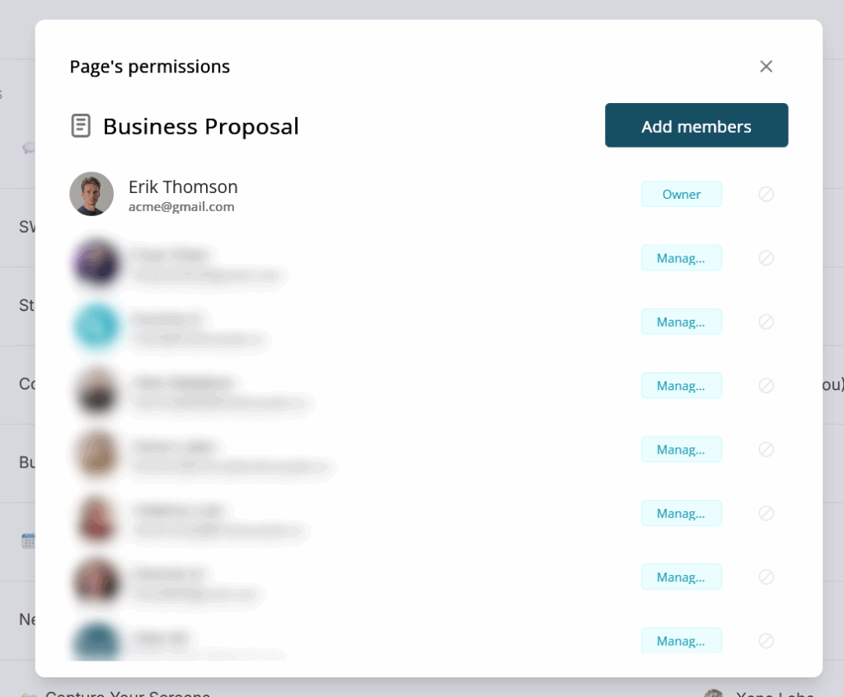Click the calendar icon behind the dialog
Viewport: 844px width, 697px height.
point(28,541)
